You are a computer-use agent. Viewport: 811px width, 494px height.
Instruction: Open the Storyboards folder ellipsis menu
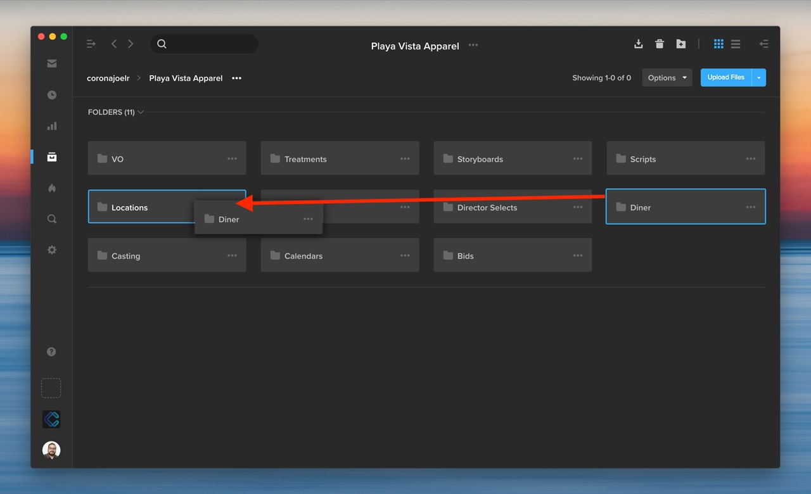pyautogui.click(x=578, y=159)
